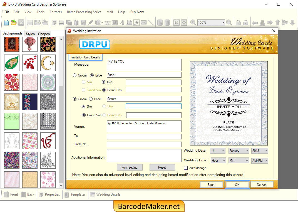Open the Batch Processing Series menu

84,12
